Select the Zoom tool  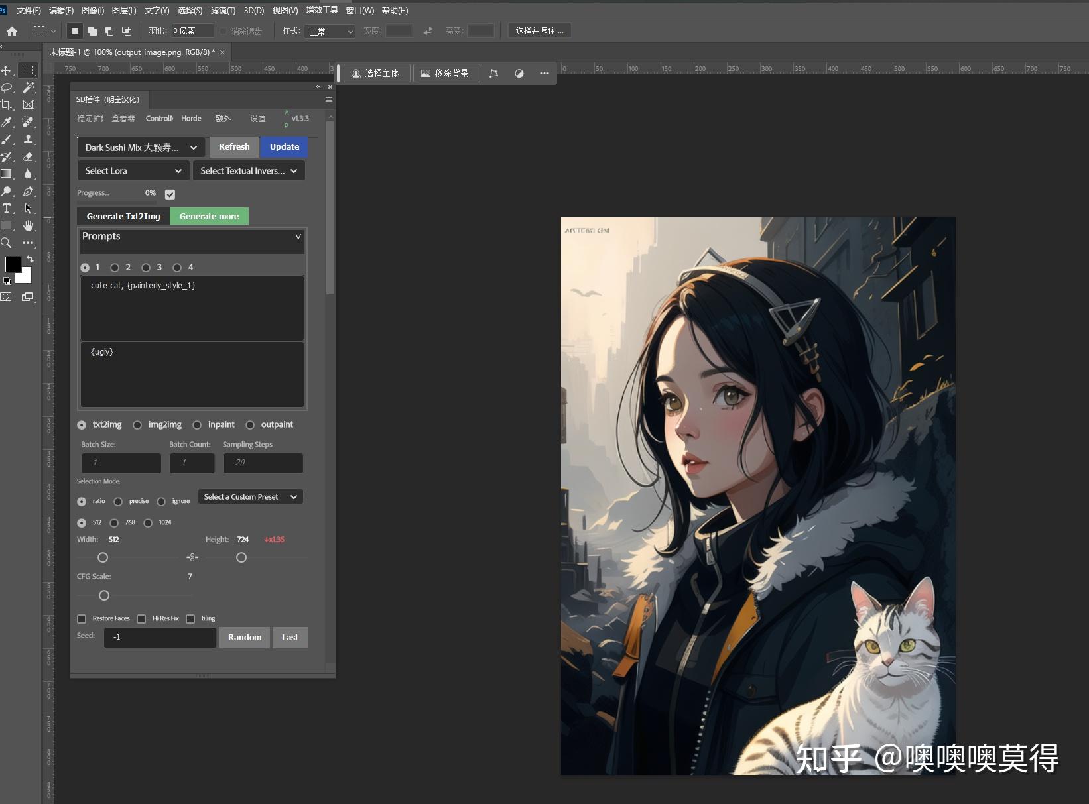(7, 243)
